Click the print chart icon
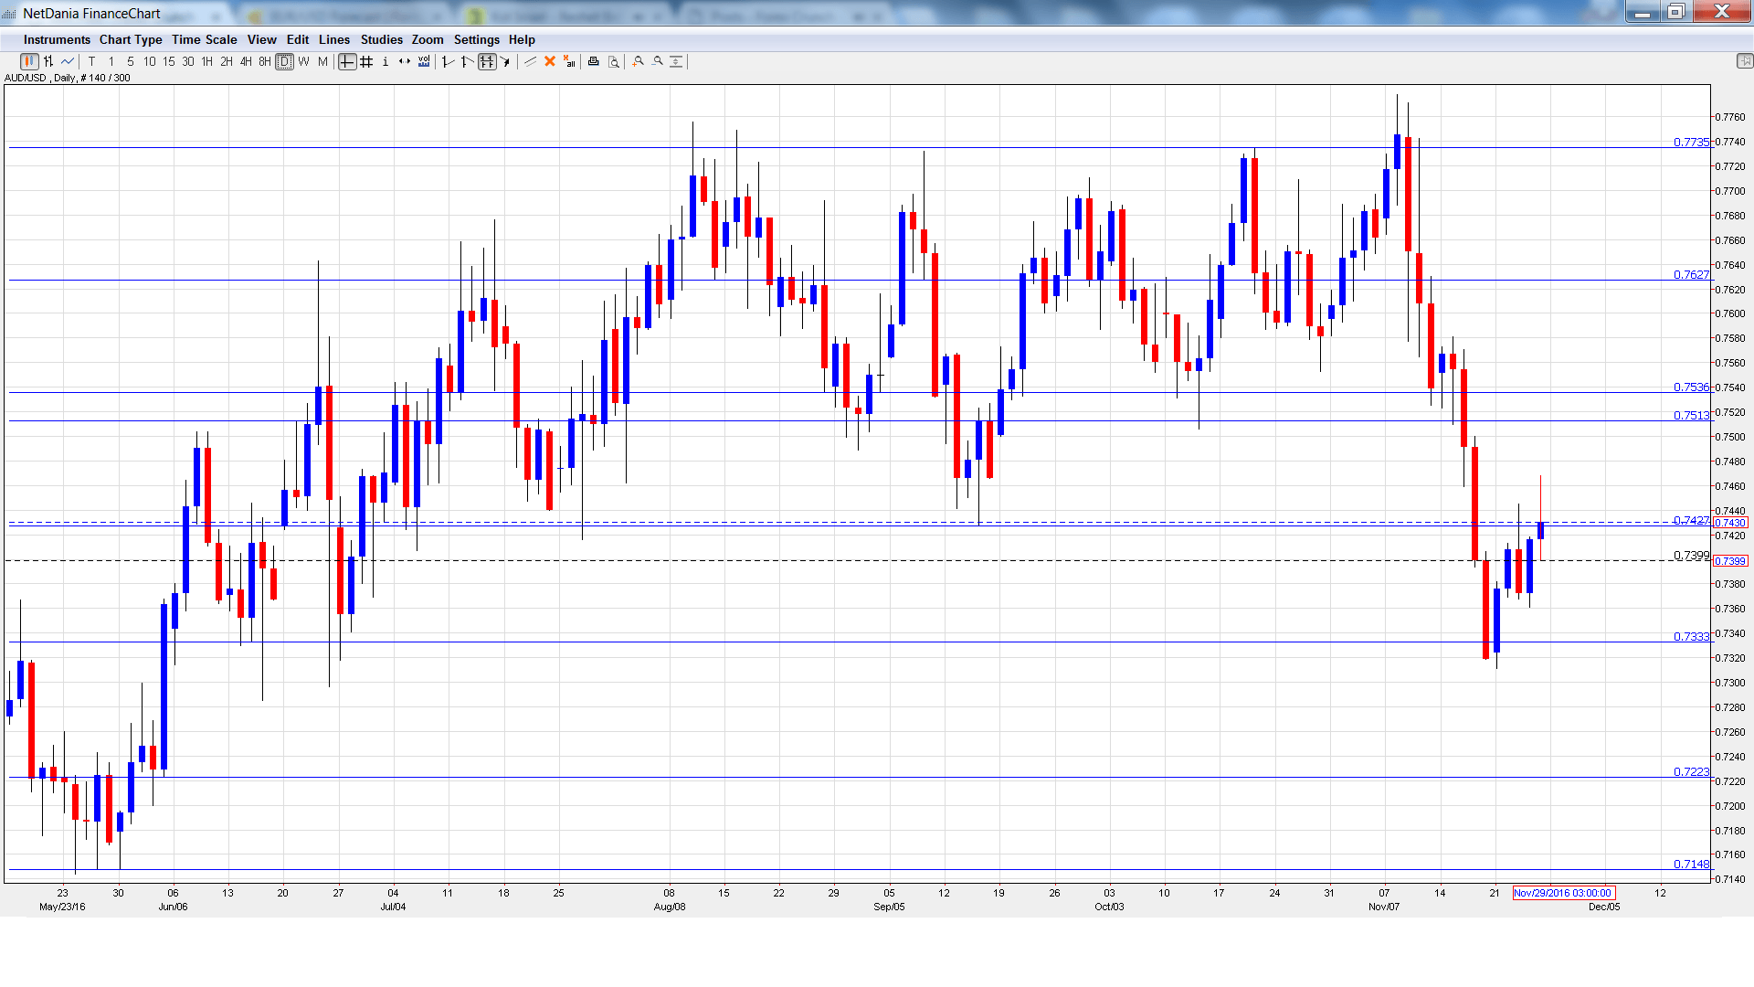 click(x=594, y=61)
